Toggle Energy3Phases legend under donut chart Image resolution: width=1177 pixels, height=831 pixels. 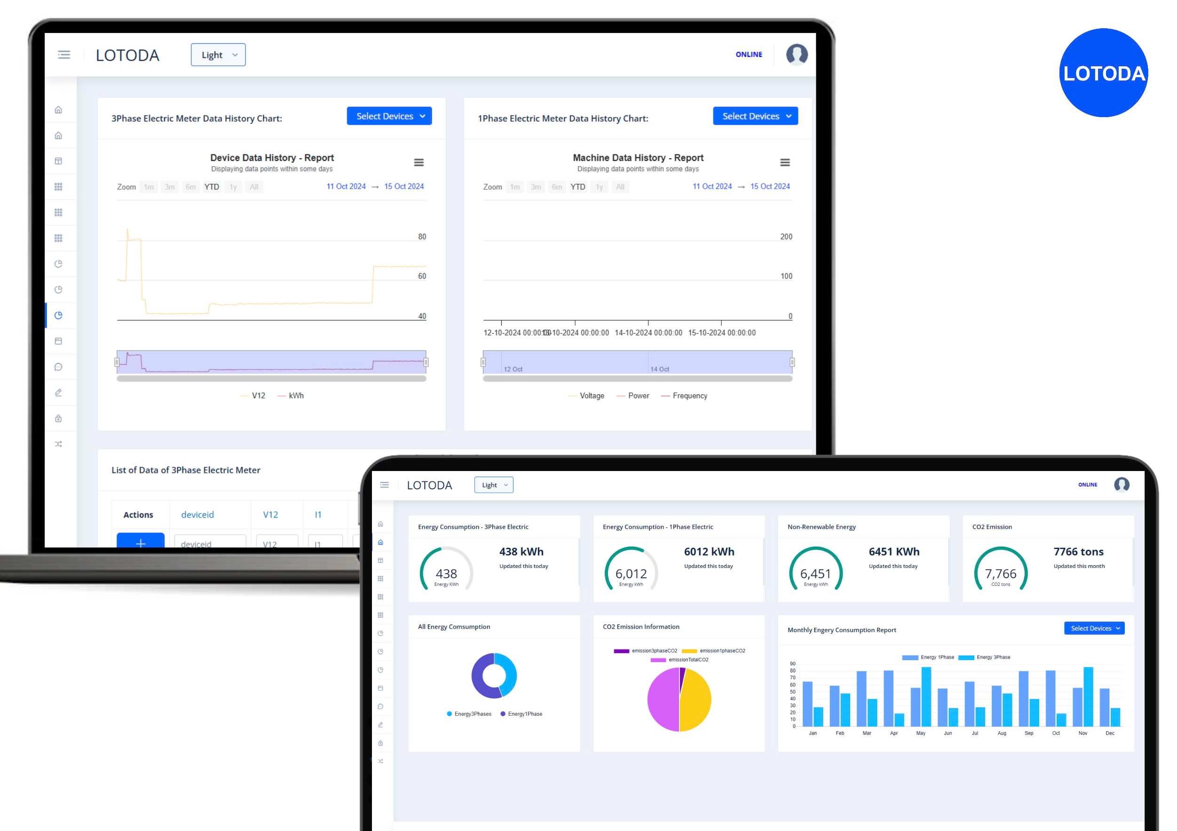tap(469, 714)
